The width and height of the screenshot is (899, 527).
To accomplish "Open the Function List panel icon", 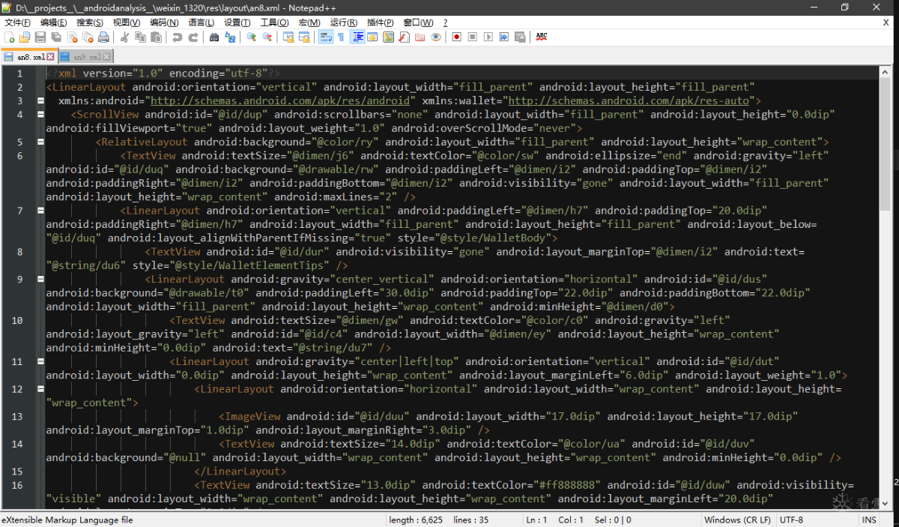I will 404,37.
